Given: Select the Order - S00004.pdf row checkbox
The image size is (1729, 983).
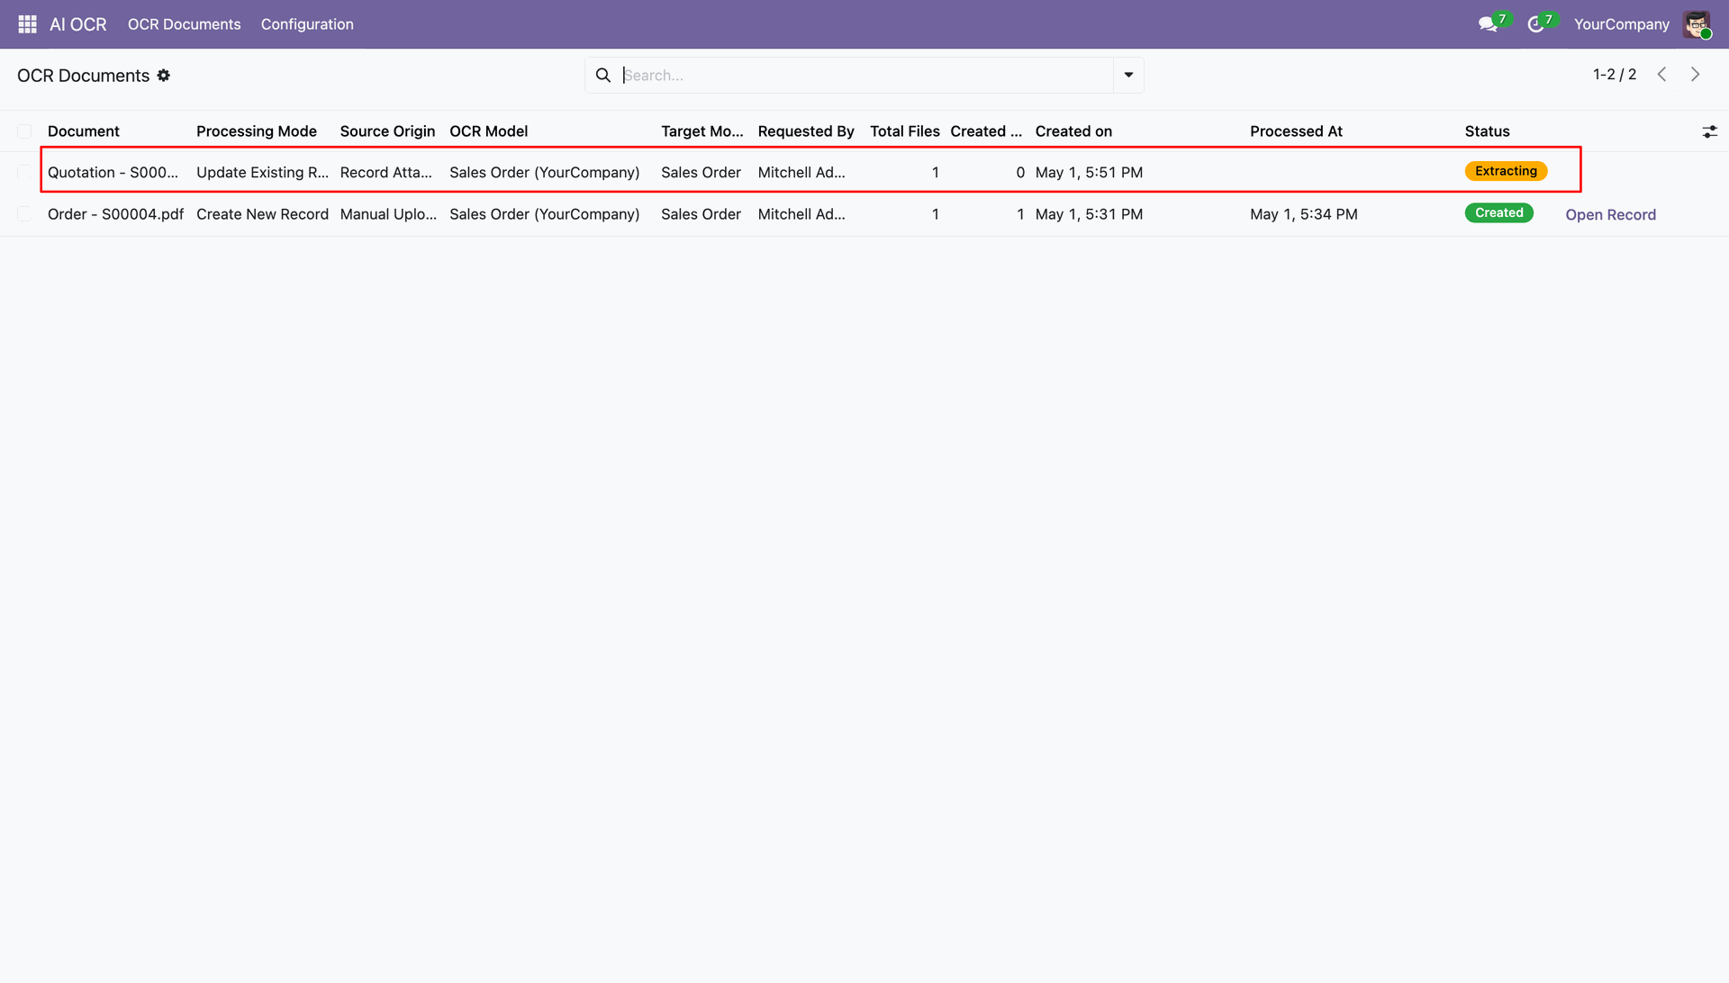Looking at the screenshot, I should click(24, 214).
